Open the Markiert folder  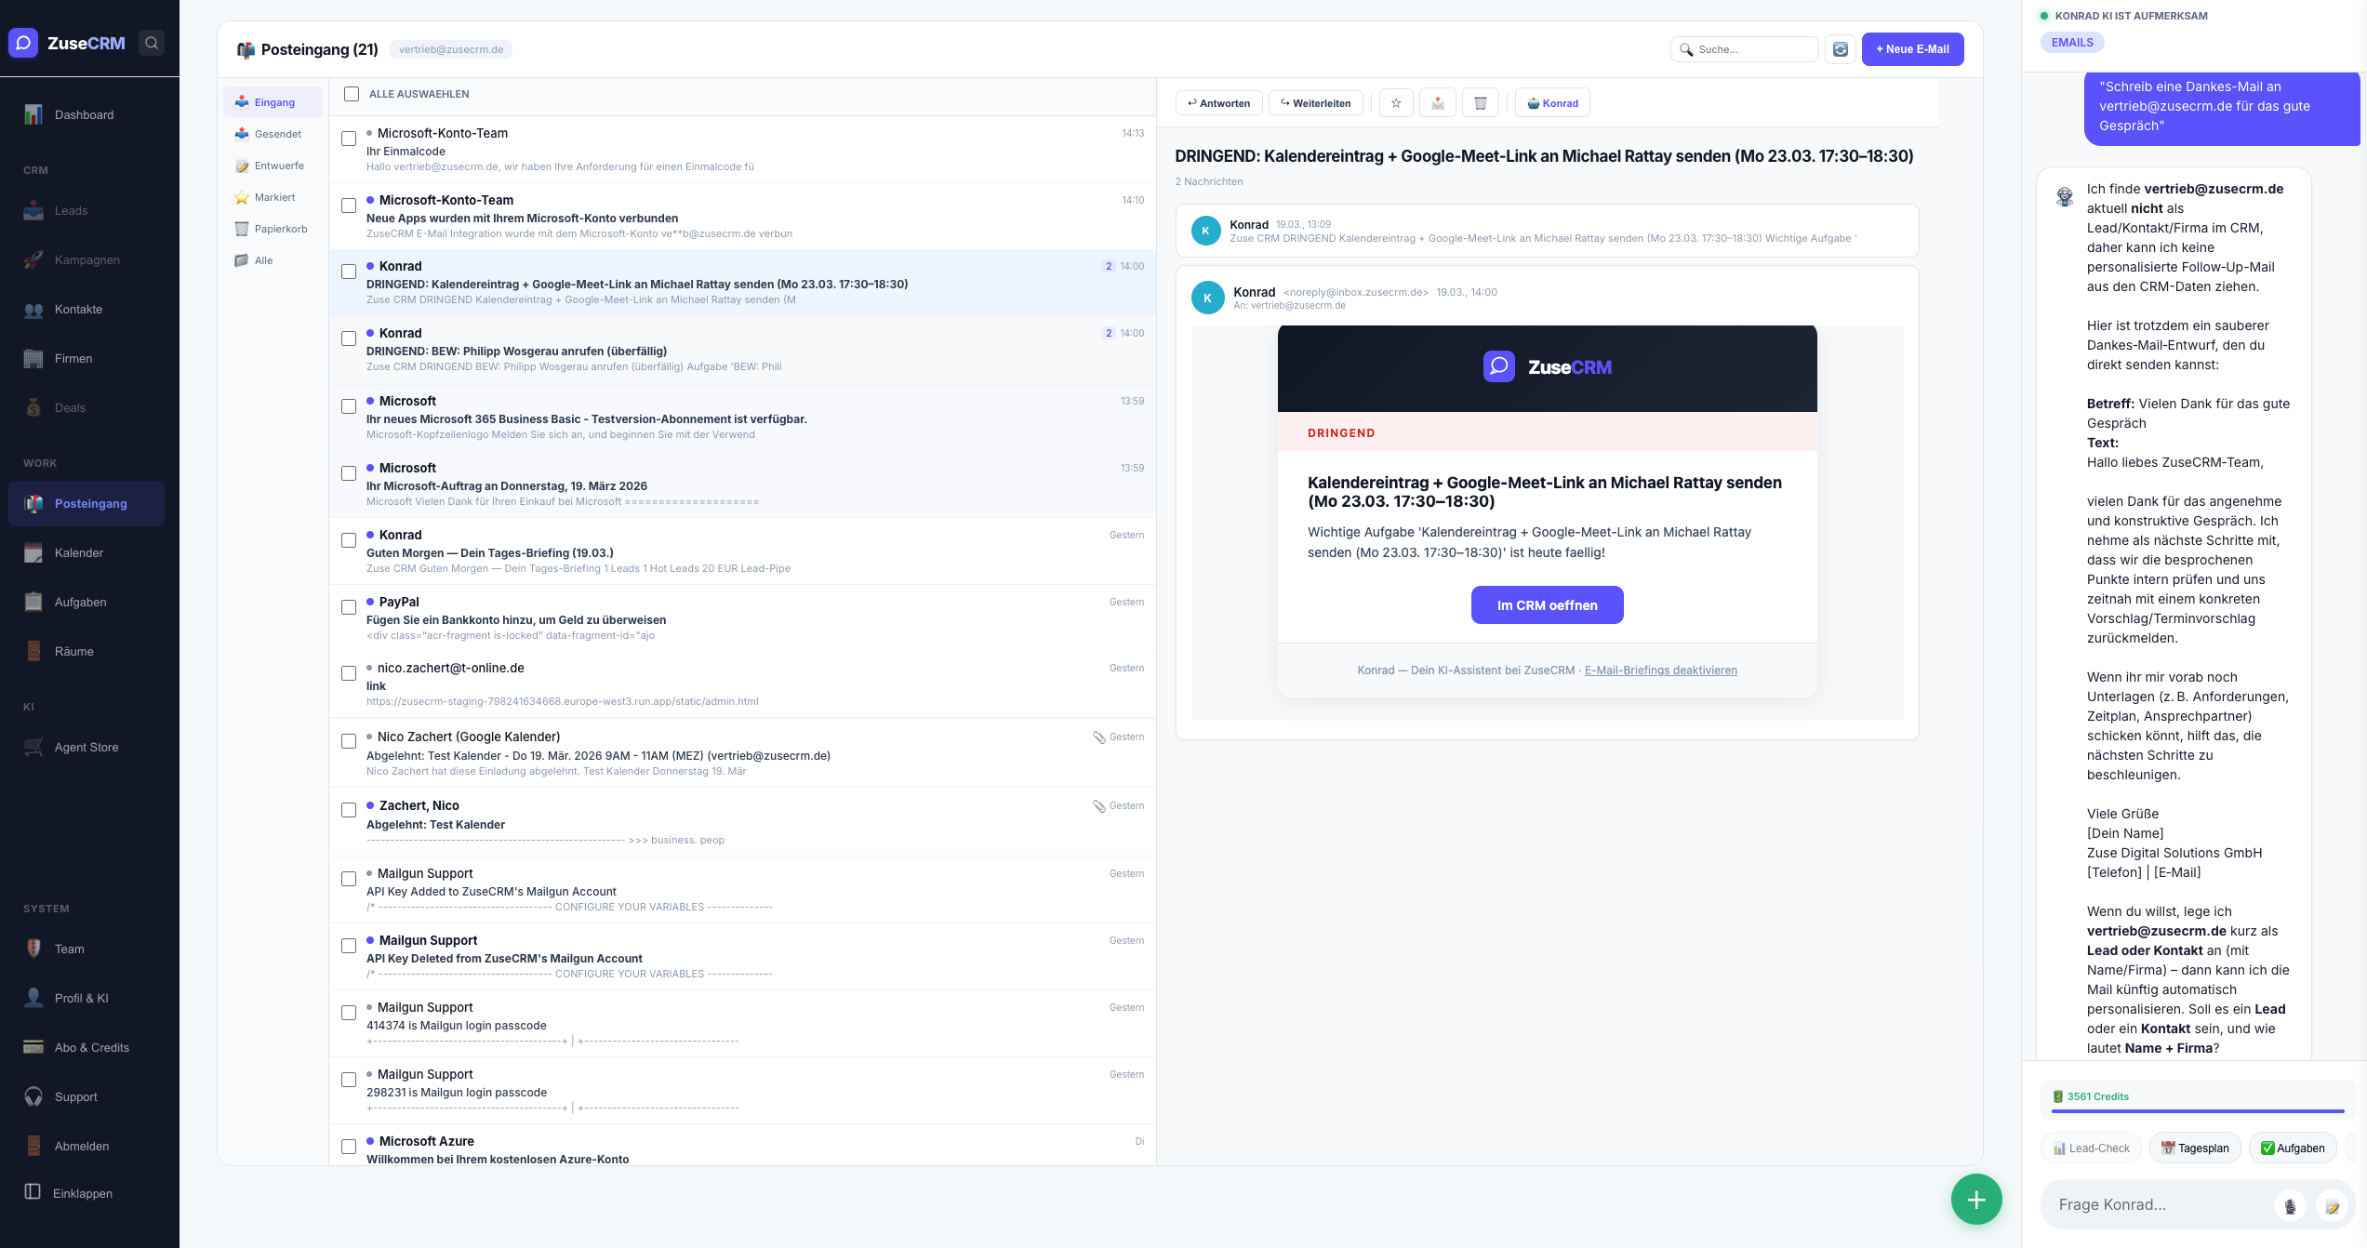[273, 197]
